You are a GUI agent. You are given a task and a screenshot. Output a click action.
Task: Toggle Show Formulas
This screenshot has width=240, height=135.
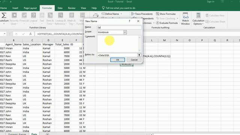coord(166,14)
